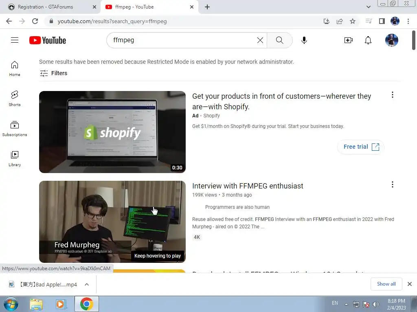Image resolution: width=417 pixels, height=312 pixels.
Task: Open the Chrome three-dot menu
Action: (408, 21)
